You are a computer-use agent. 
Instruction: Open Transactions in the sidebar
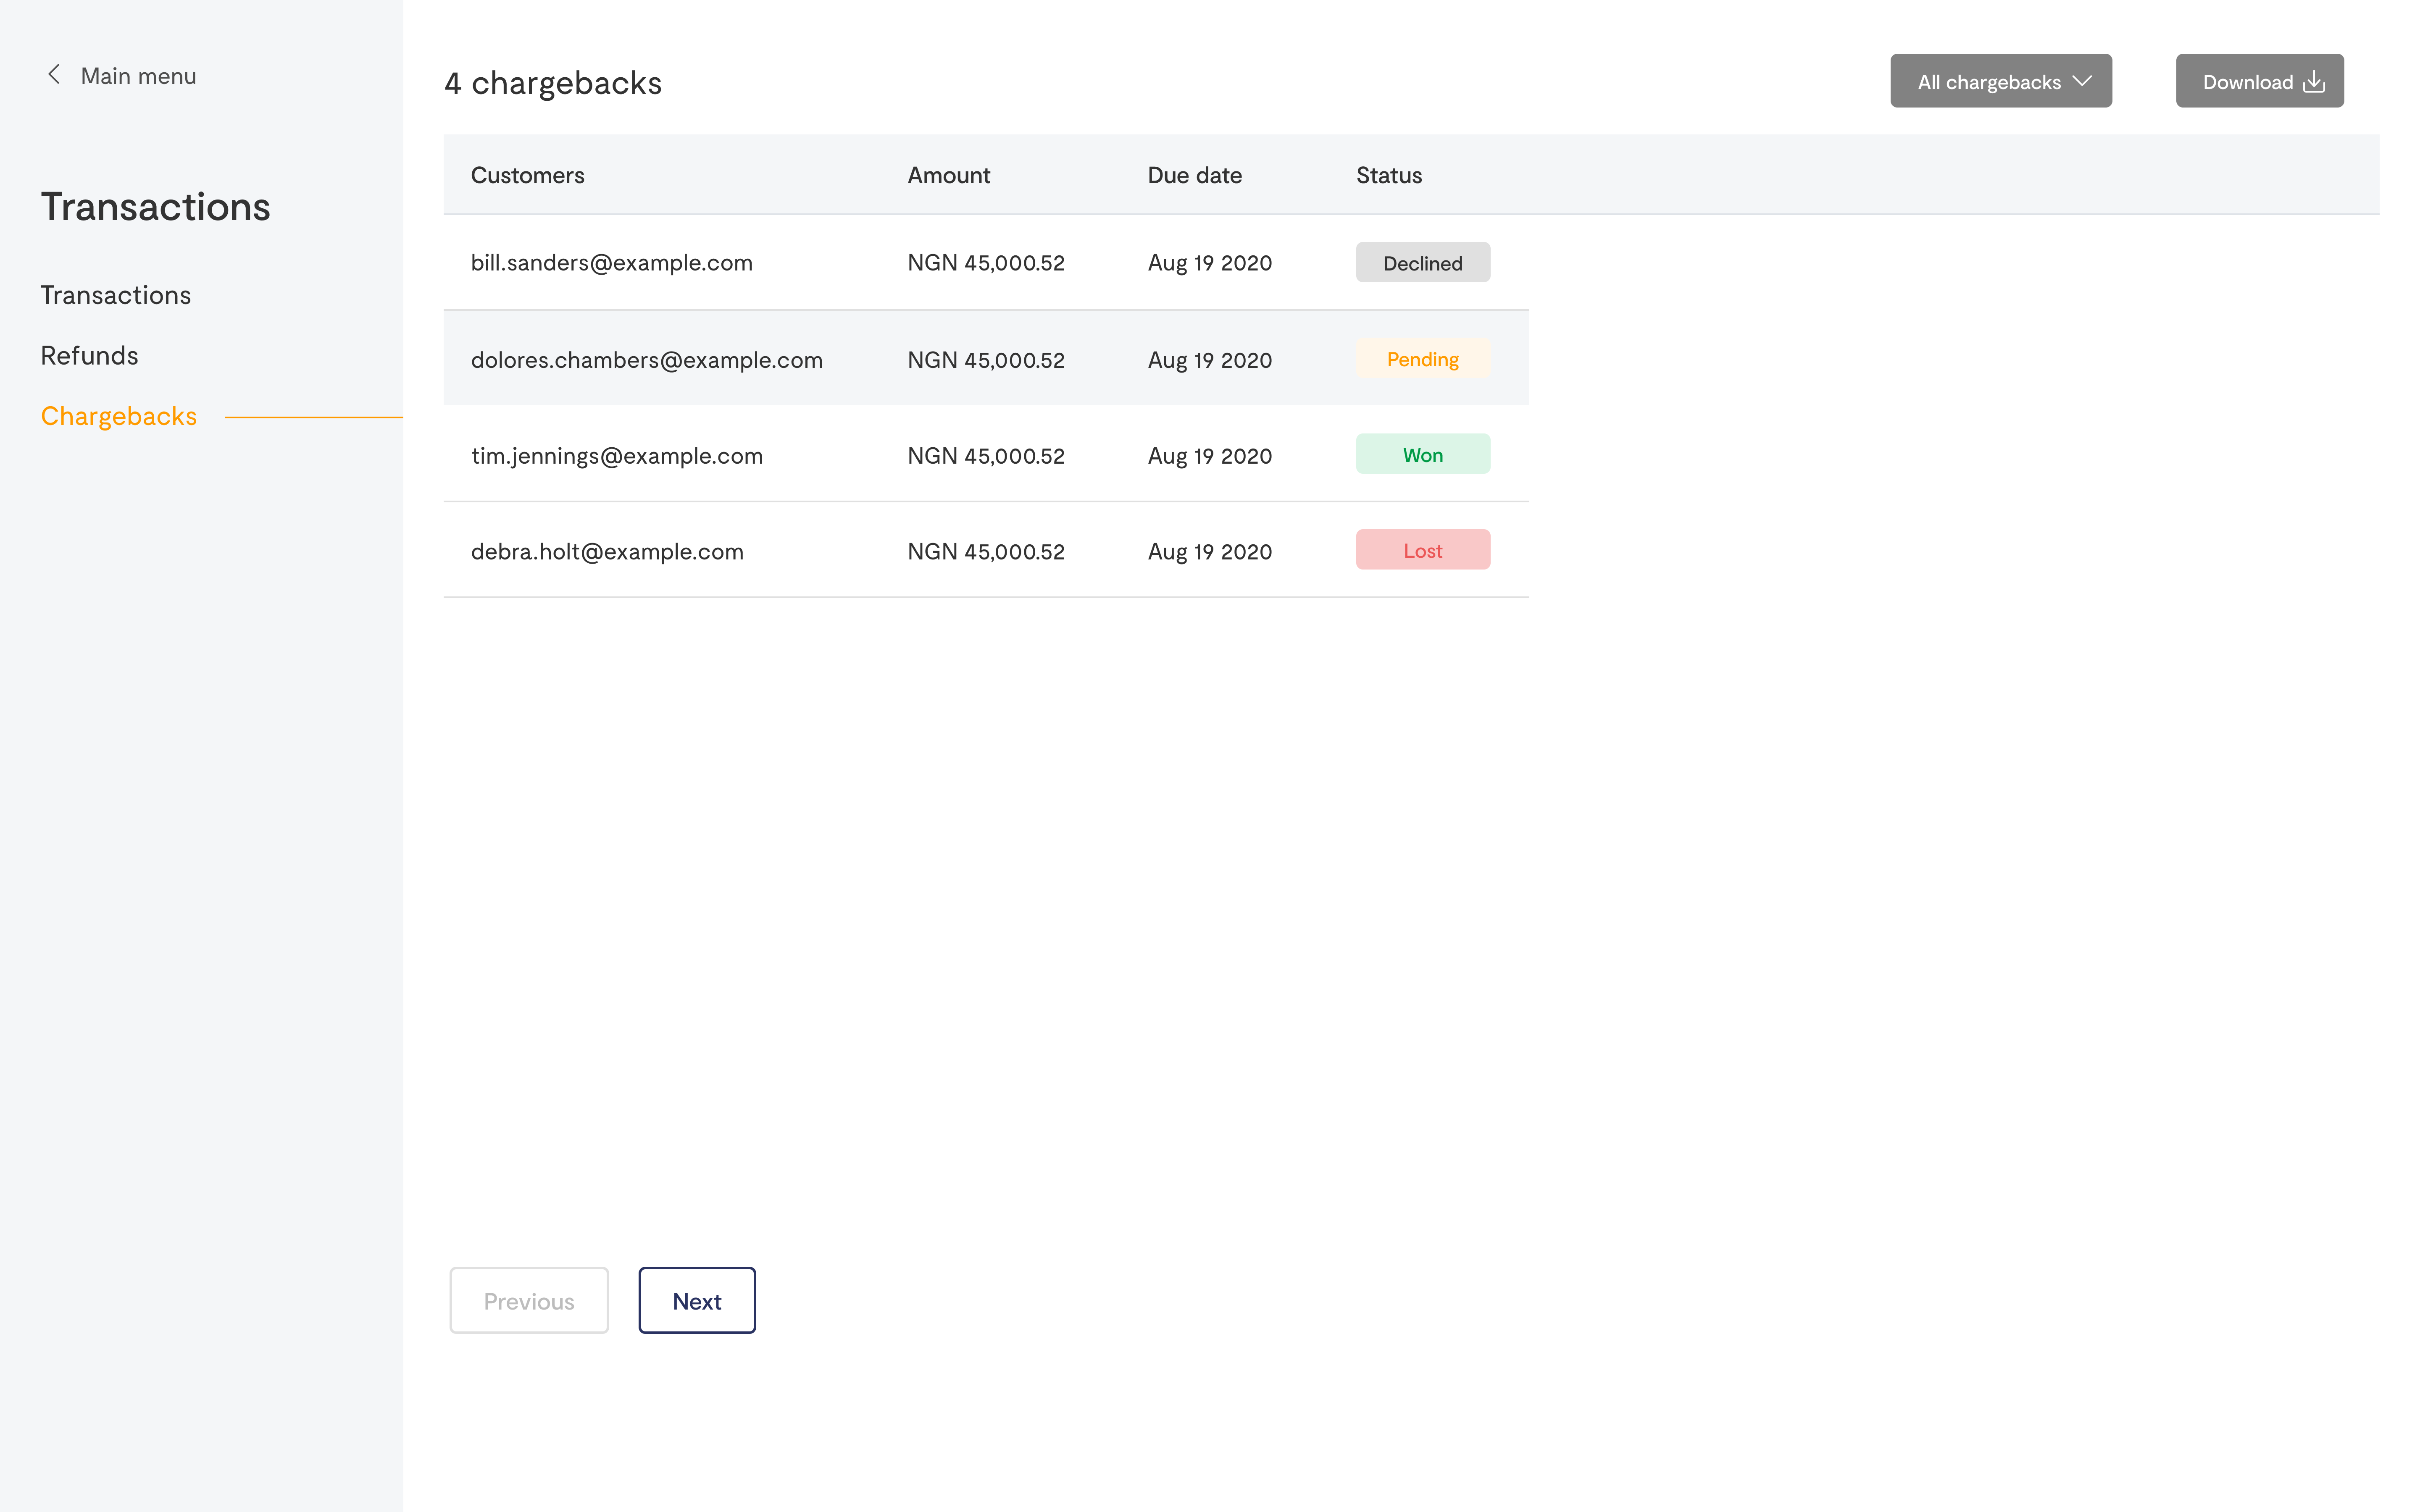(115, 295)
